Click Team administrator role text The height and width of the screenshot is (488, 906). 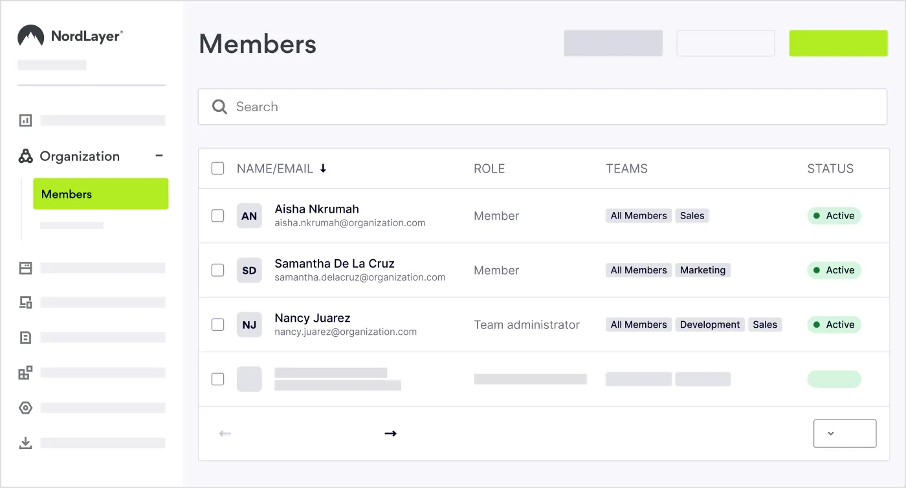click(527, 324)
